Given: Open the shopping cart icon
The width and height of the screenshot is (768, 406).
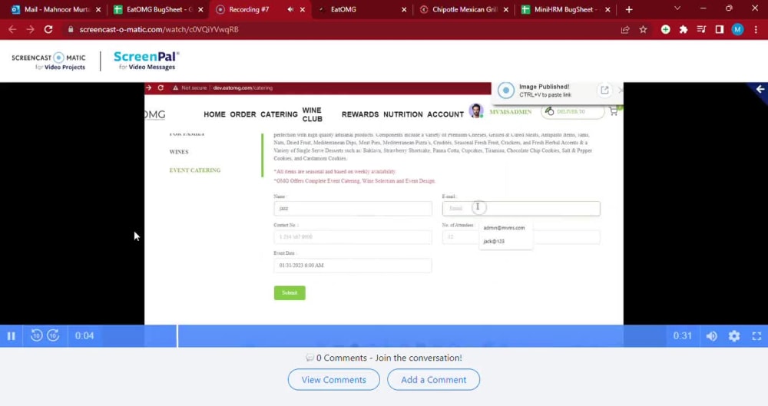Looking at the screenshot, I should click(614, 111).
